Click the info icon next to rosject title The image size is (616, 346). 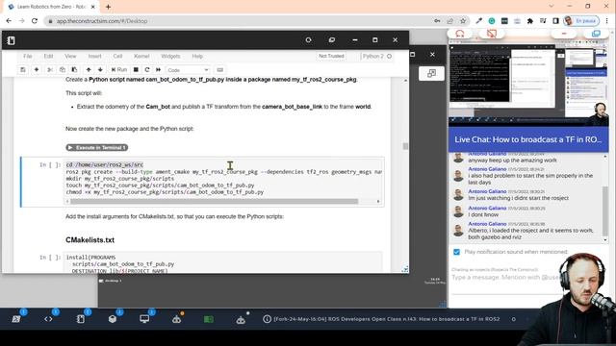[268, 319]
